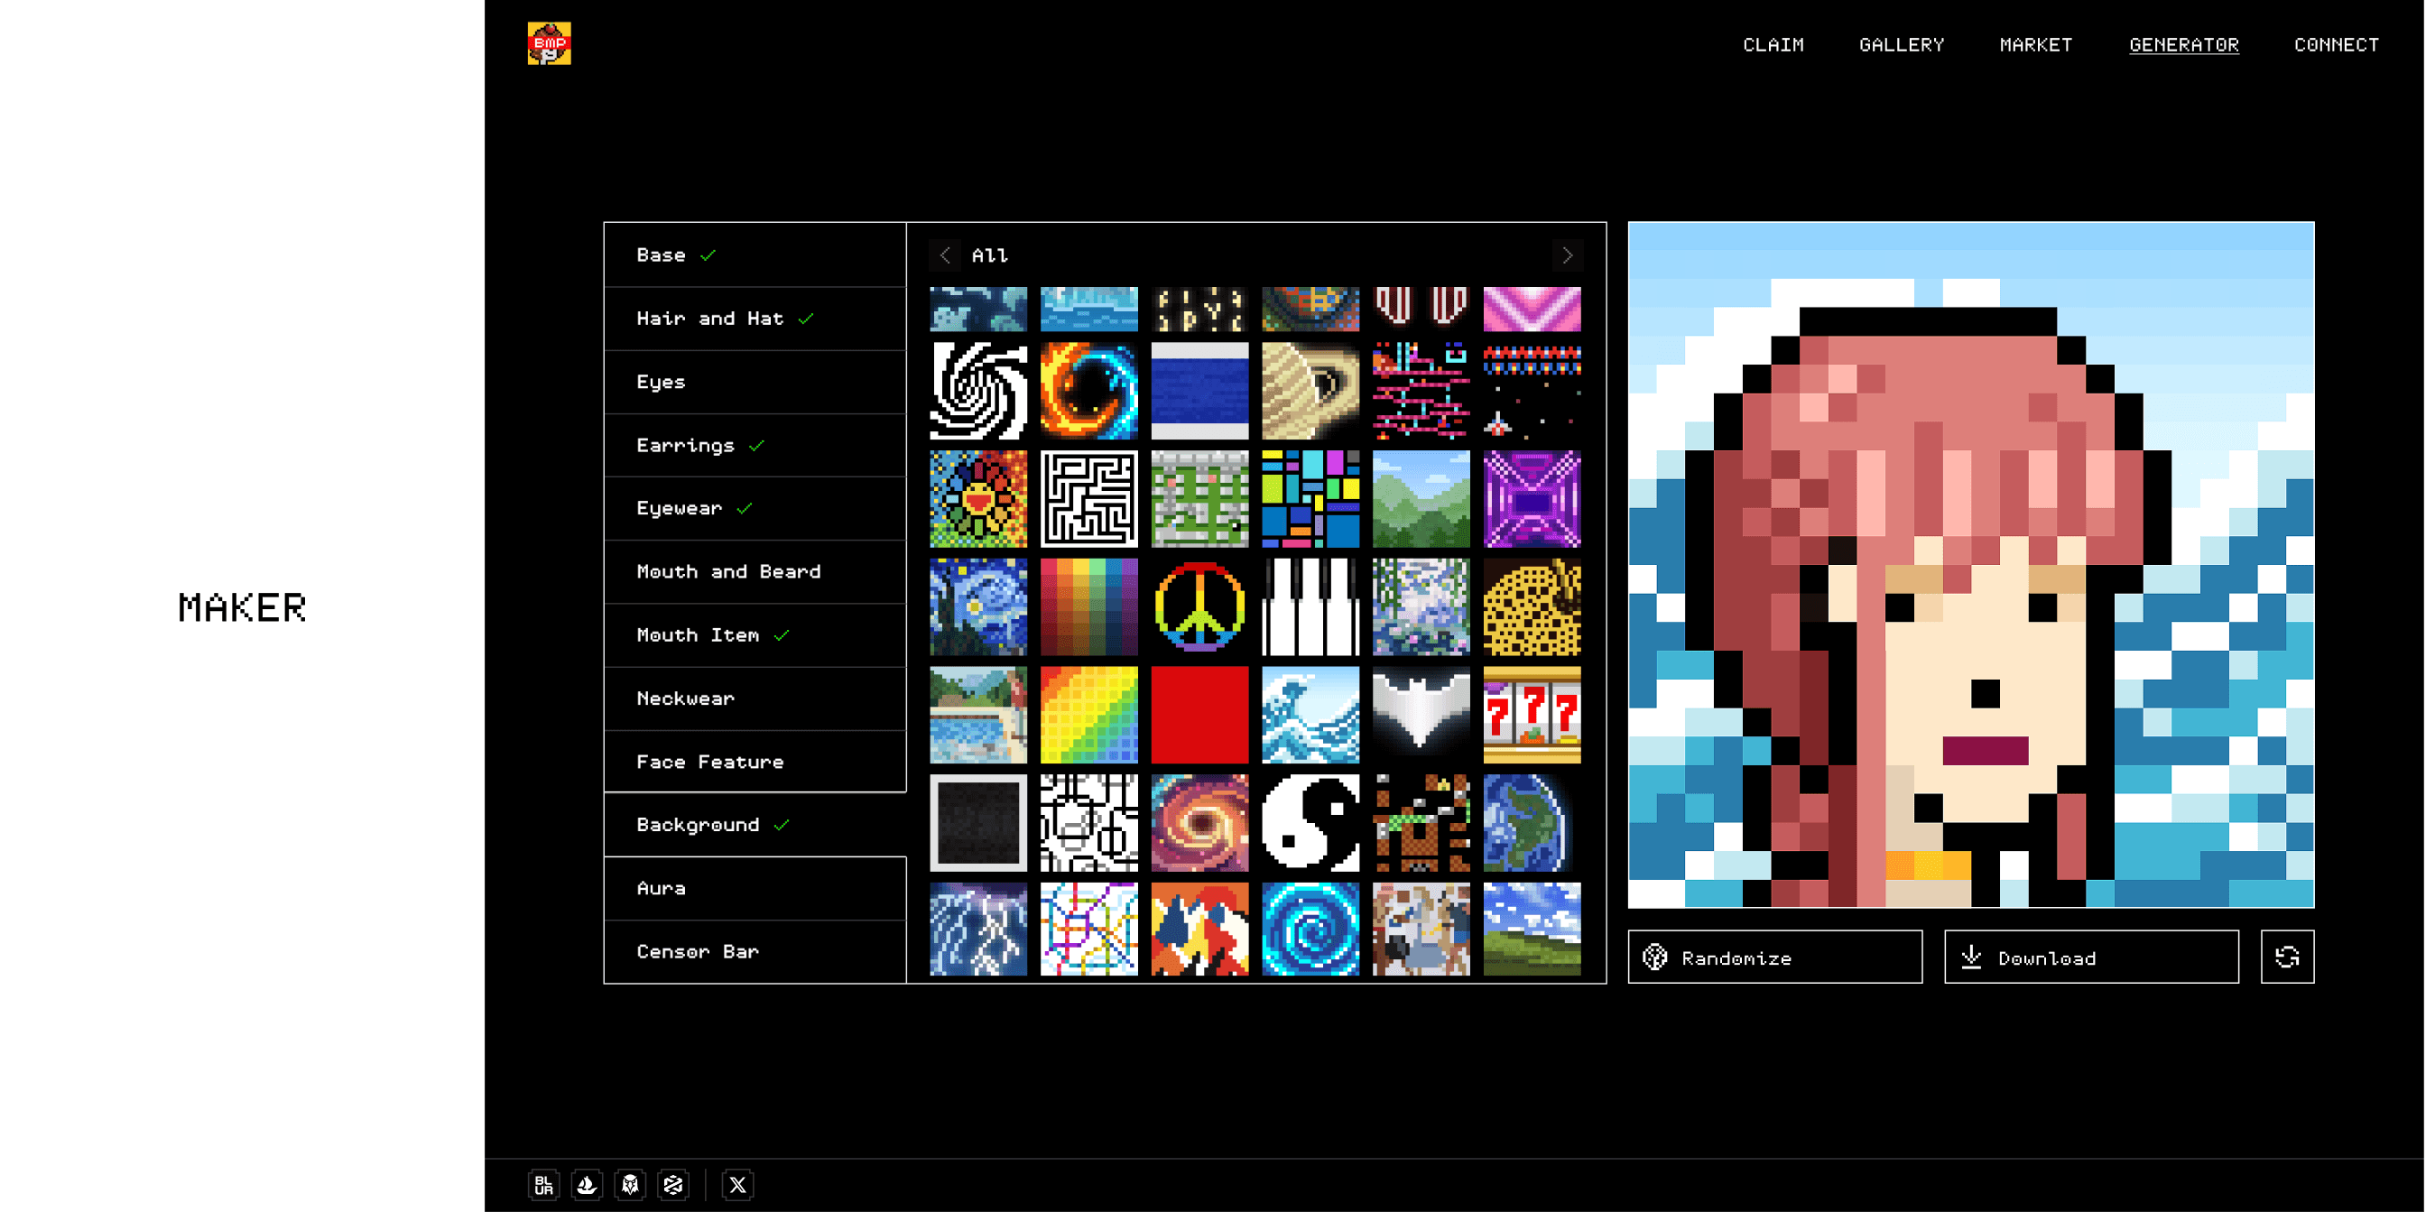The image size is (2426, 1212).
Task: Open the All filter label
Action: click(x=989, y=255)
